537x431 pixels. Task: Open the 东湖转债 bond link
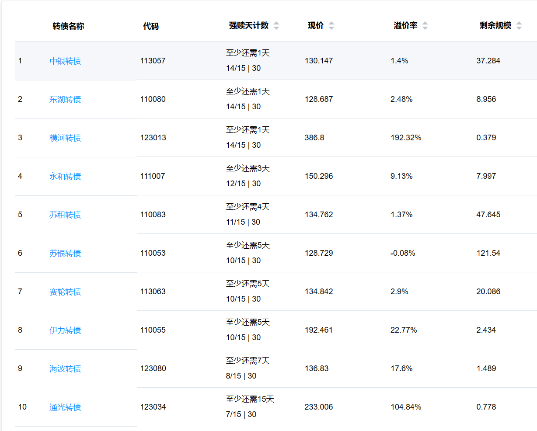tap(65, 100)
